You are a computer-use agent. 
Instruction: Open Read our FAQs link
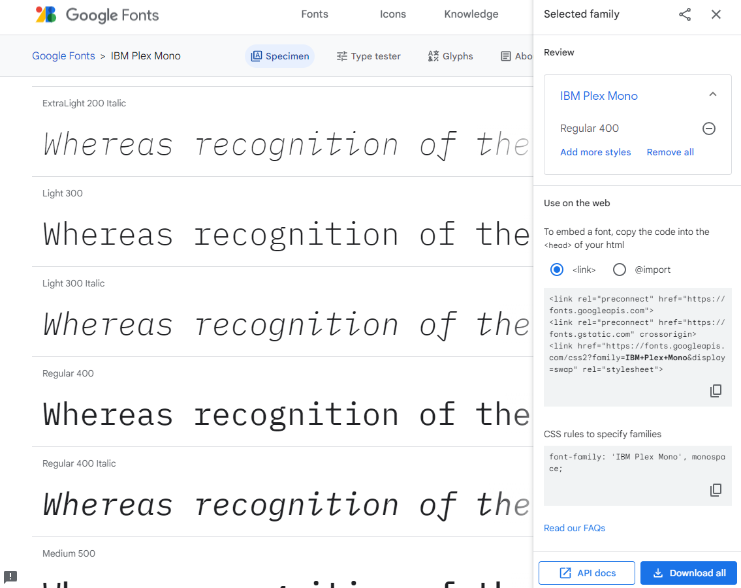(x=574, y=528)
